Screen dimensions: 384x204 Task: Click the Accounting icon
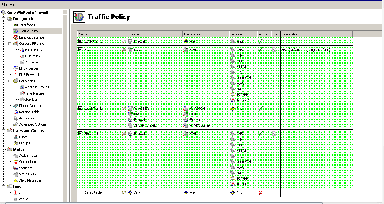click(16, 118)
